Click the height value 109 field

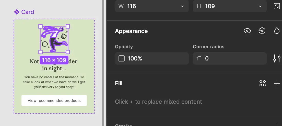point(230,6)
